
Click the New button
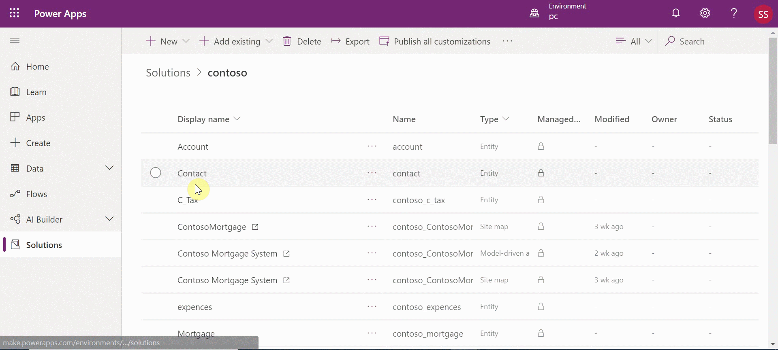(162, 41)
